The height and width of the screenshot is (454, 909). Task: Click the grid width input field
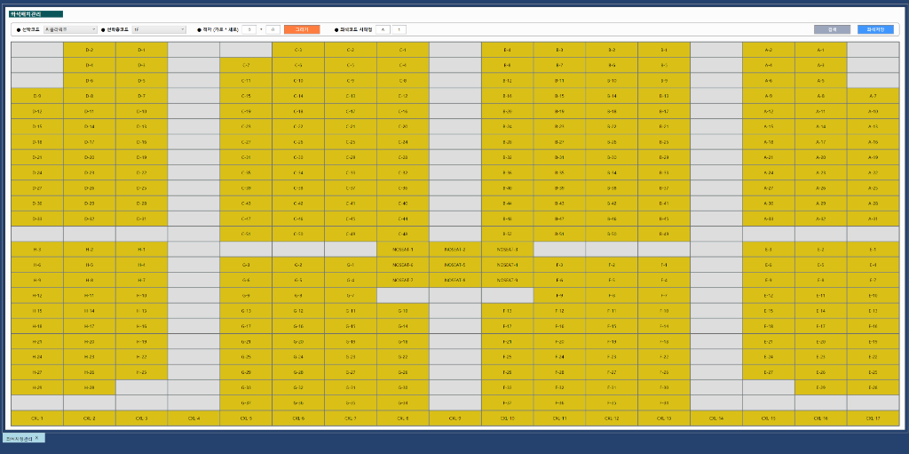click(x=249, y=29)
